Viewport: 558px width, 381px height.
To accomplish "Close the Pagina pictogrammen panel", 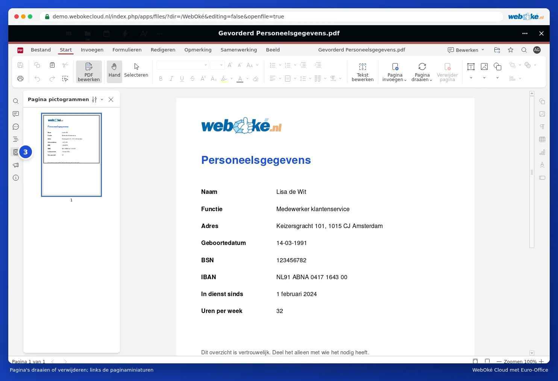I will (x=111, y=100).
